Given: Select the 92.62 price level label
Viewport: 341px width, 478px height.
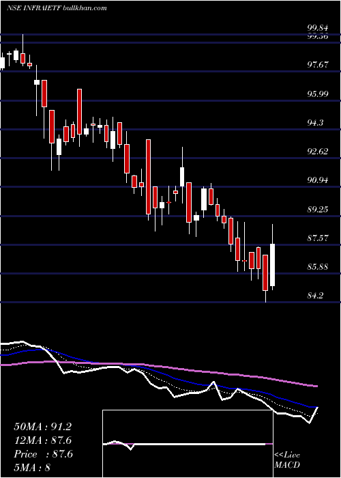Looking at the screenshot, I should click(318, 152).
